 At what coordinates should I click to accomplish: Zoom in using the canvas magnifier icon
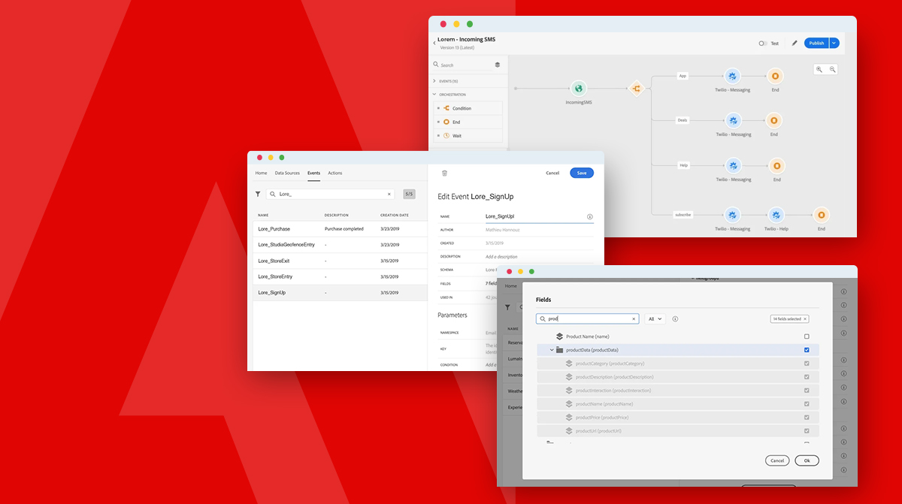pos(821,68)
